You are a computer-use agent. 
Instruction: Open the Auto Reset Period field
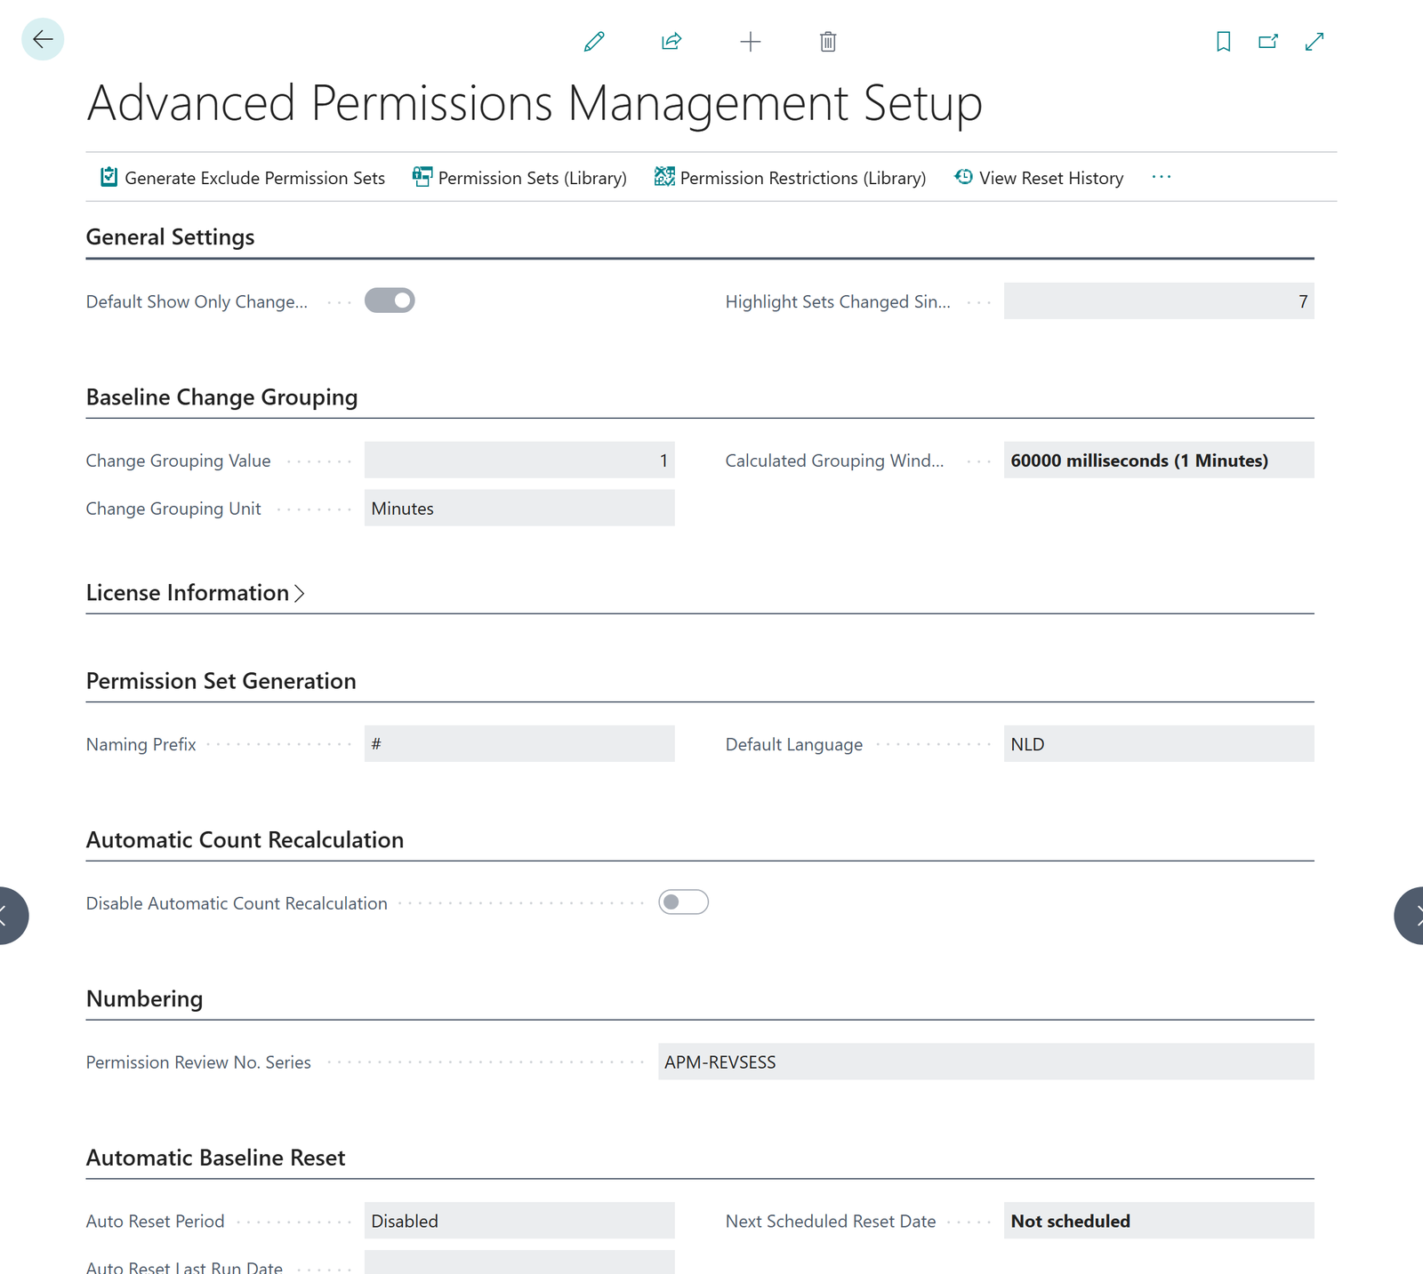tap(519, 1222)
